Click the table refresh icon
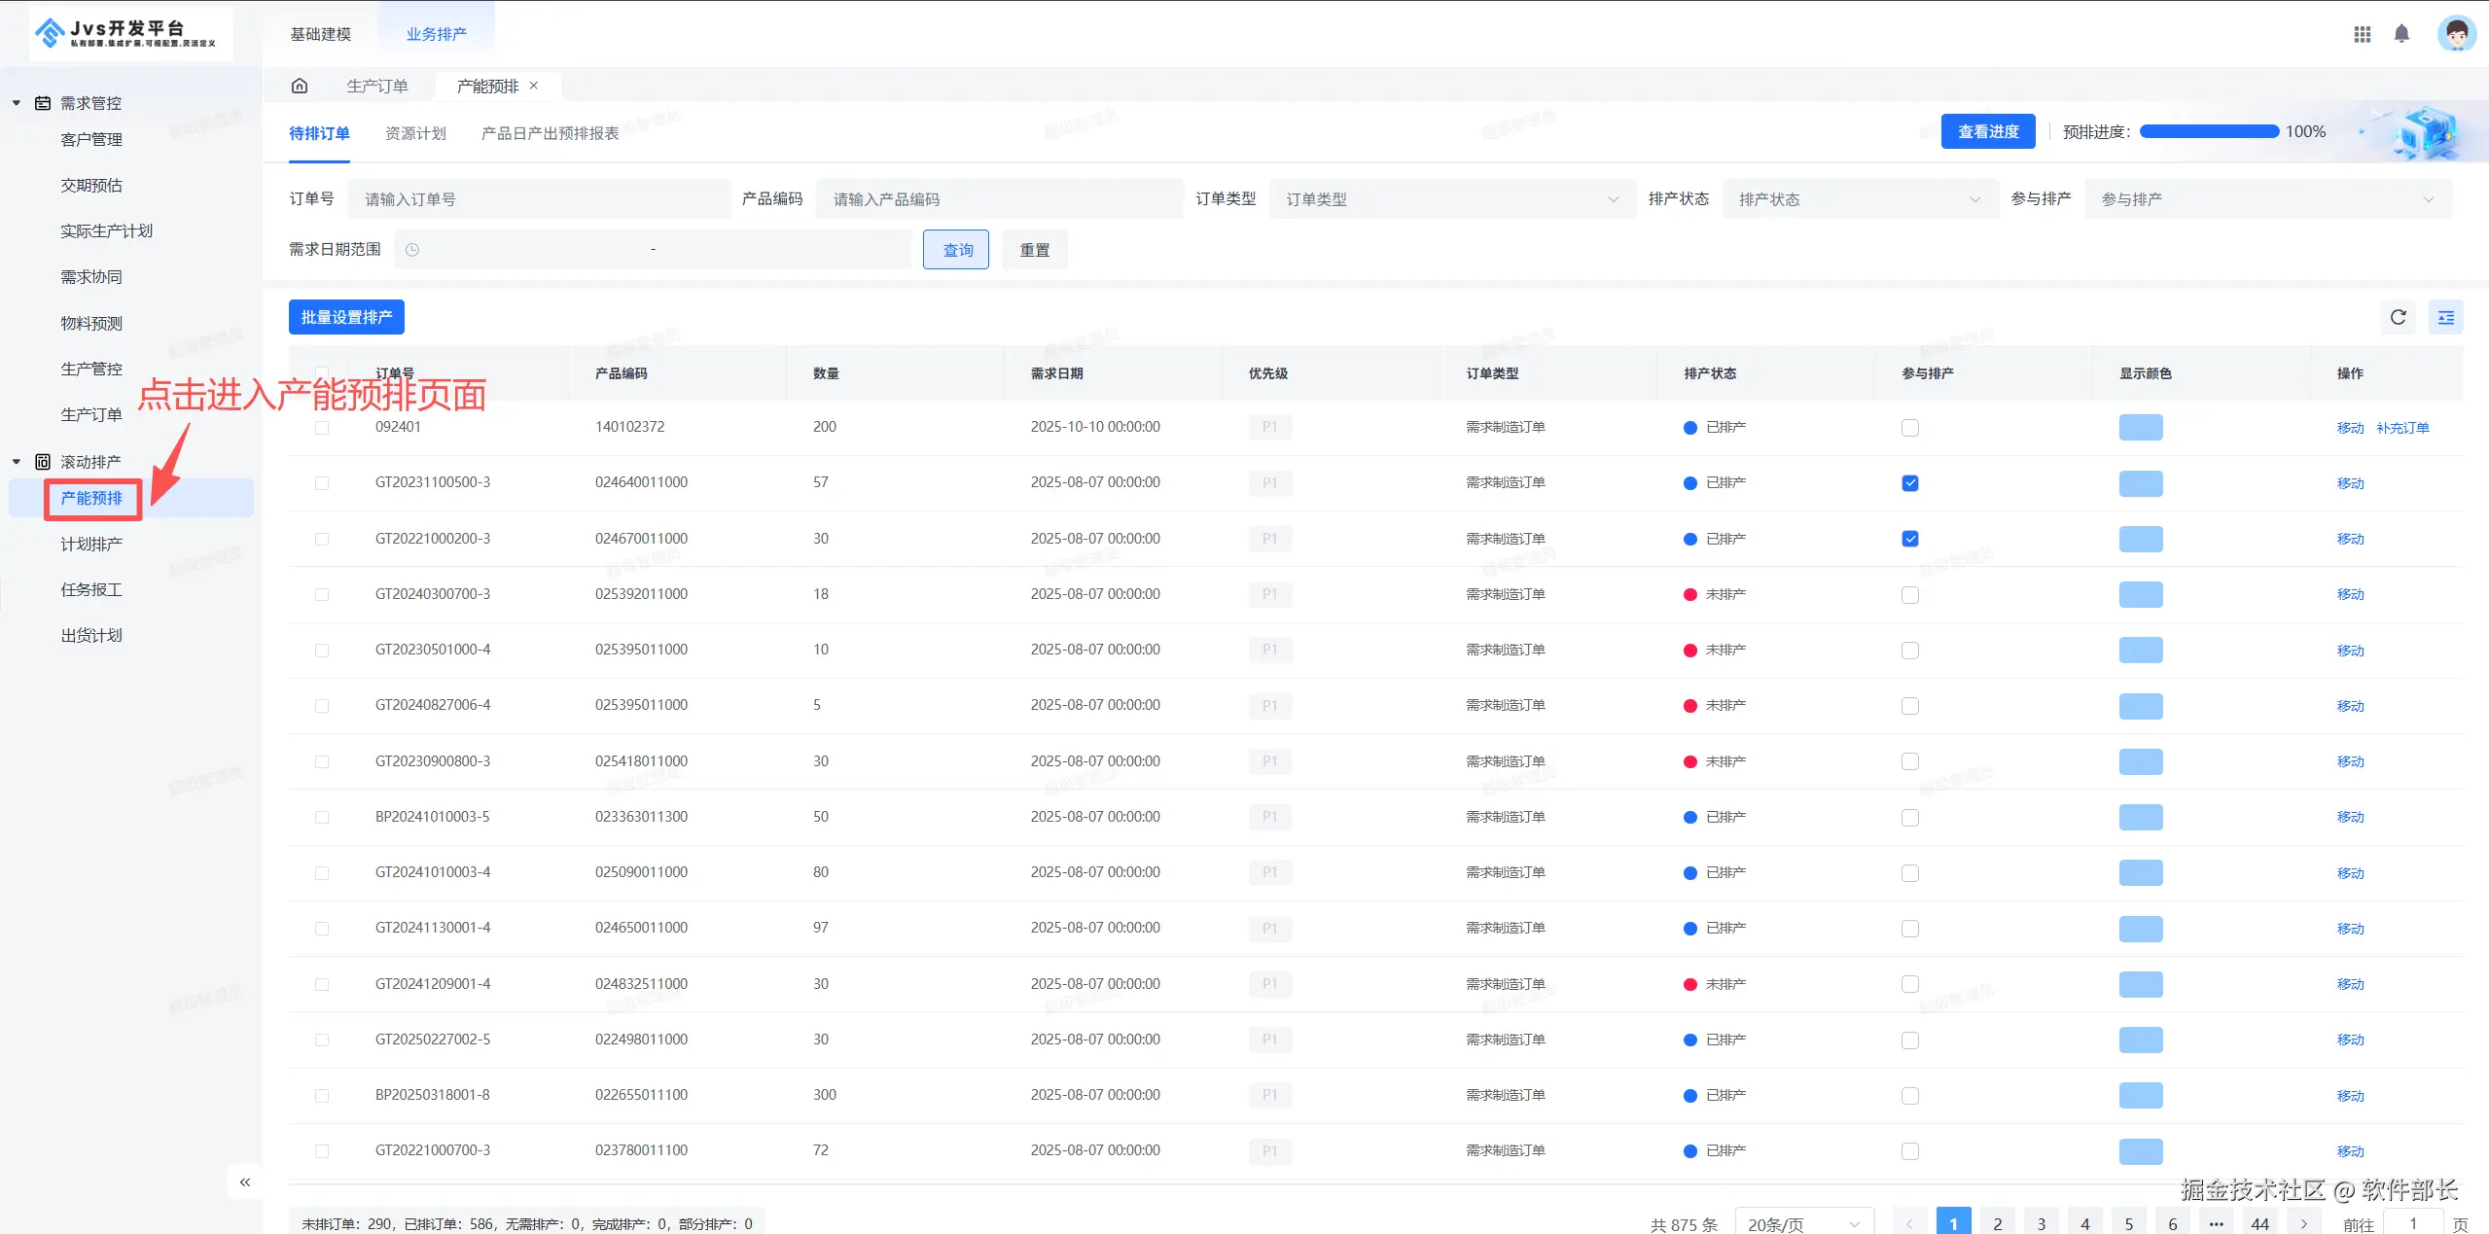 [x=2398, y=317]
